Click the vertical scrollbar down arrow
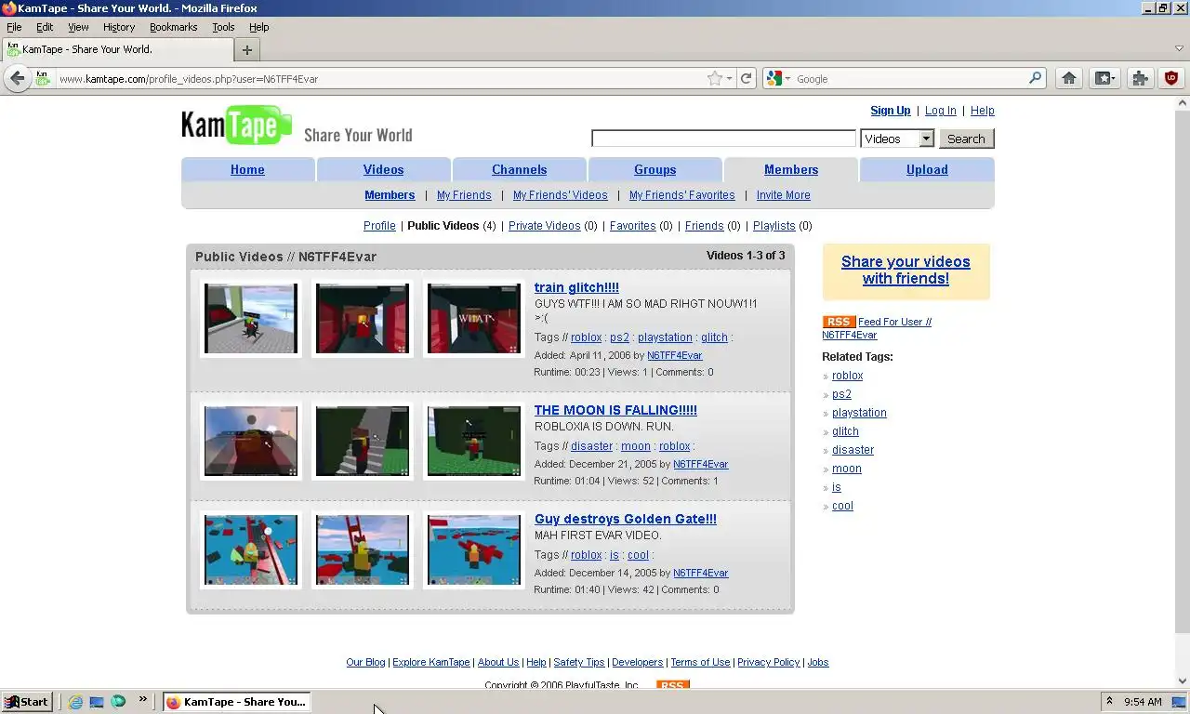This screenshot has height=714, width=1190. point(1183,681)
